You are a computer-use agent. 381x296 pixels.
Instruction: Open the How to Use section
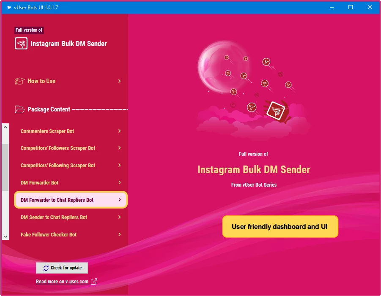click(x=68, y=81)
